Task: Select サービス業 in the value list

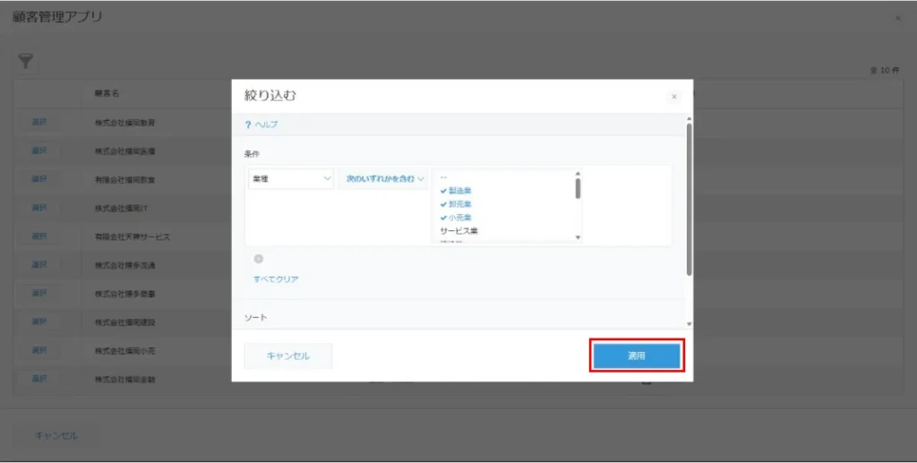Action: [x=459, y=231]
